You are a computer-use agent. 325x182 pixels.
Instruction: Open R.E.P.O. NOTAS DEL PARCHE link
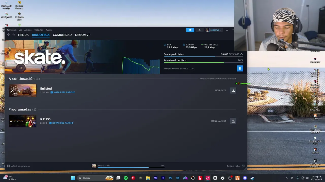(61, 123)
